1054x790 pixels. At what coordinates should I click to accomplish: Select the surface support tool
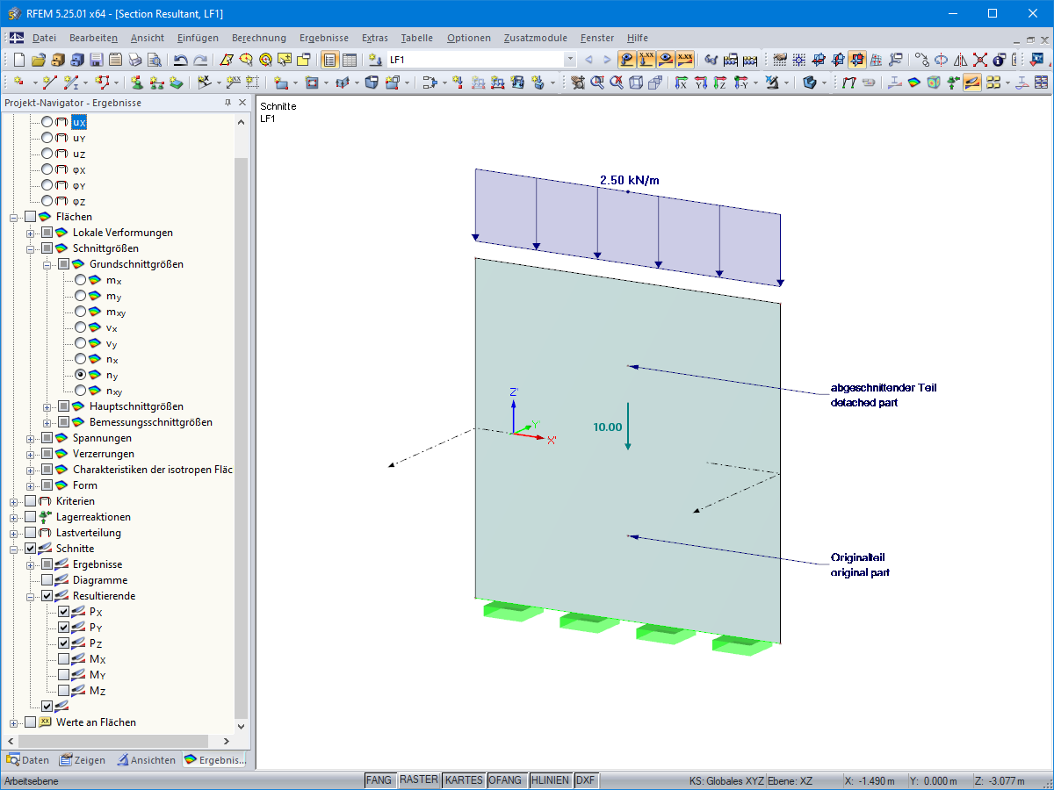(176, 83)
